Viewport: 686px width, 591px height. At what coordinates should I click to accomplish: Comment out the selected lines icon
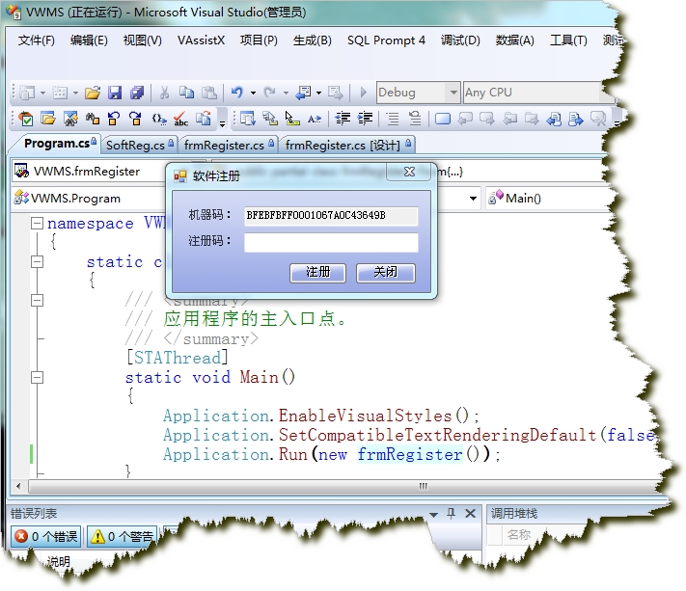(393, 119)
